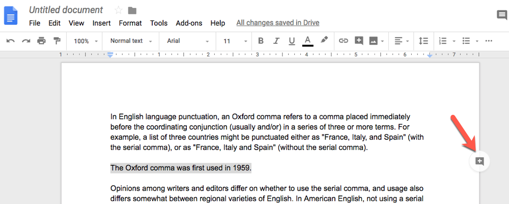Click the Undo arrow
509x204 pixels.
coord(10,41)
